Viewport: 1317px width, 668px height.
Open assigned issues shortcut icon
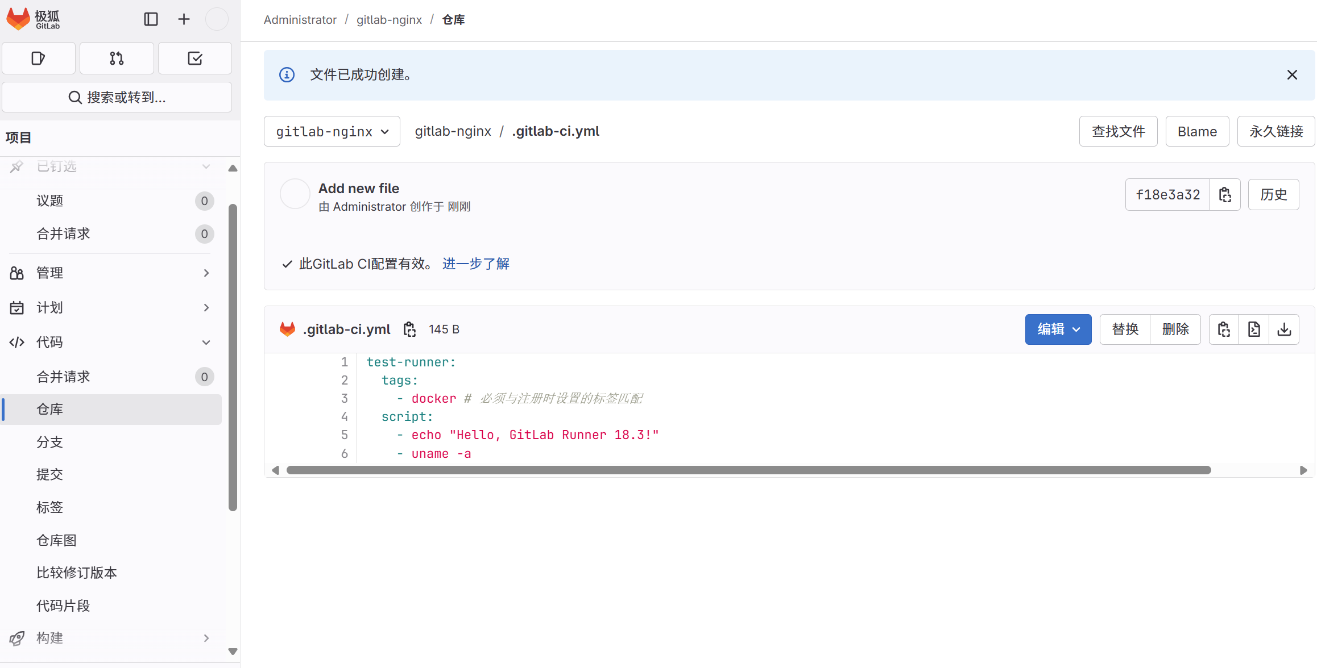[x=39, y=58]
